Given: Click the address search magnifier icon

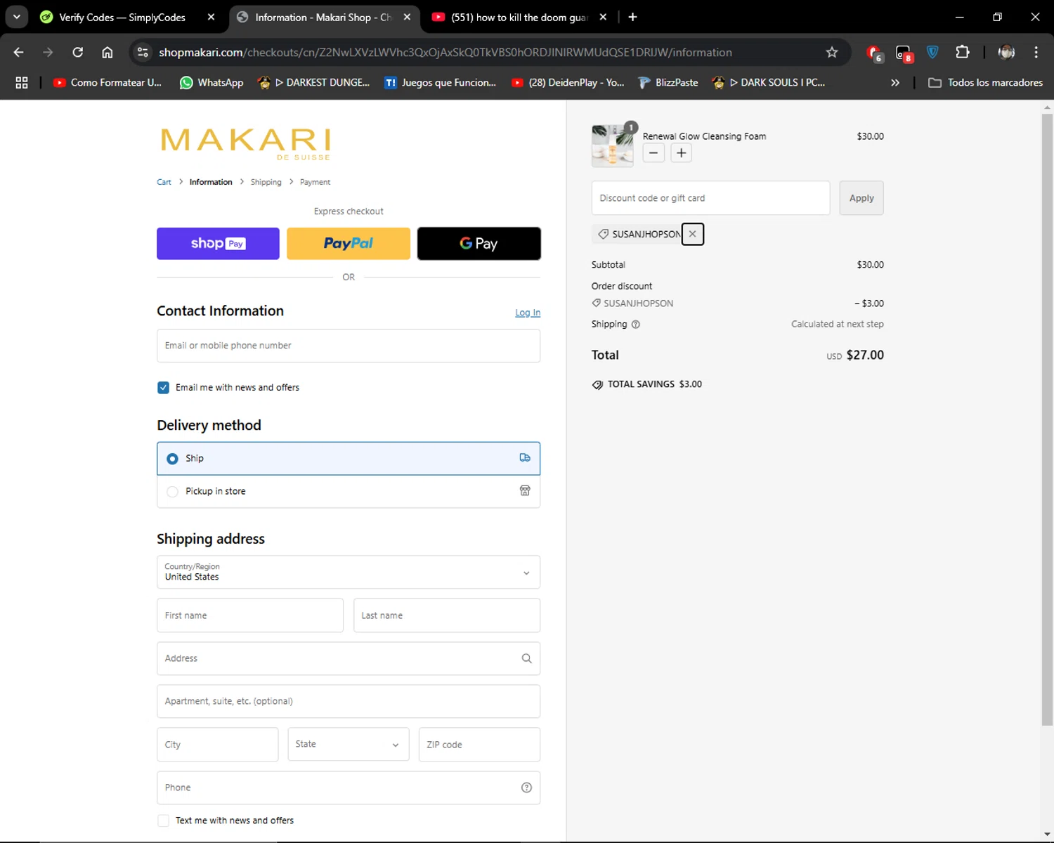Looking at the screenshot, I should (526, 658).
